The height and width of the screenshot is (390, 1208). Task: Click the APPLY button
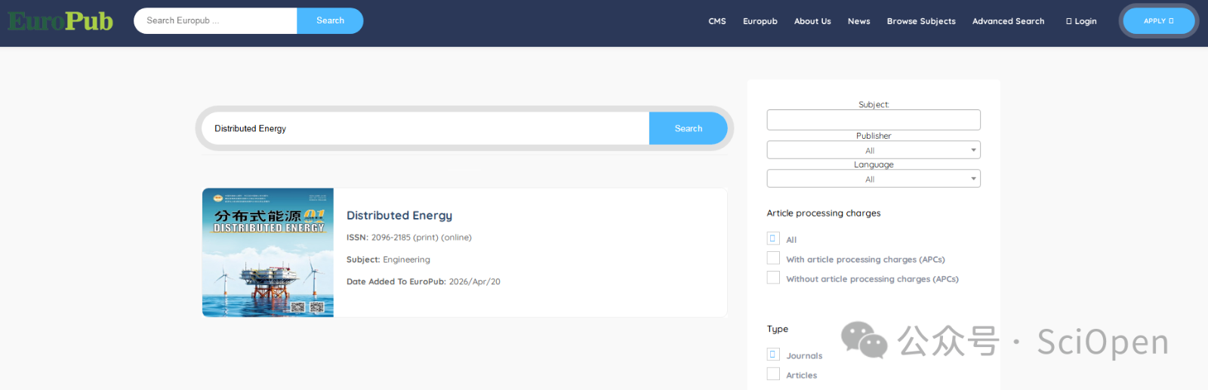tap(1159, 21)
